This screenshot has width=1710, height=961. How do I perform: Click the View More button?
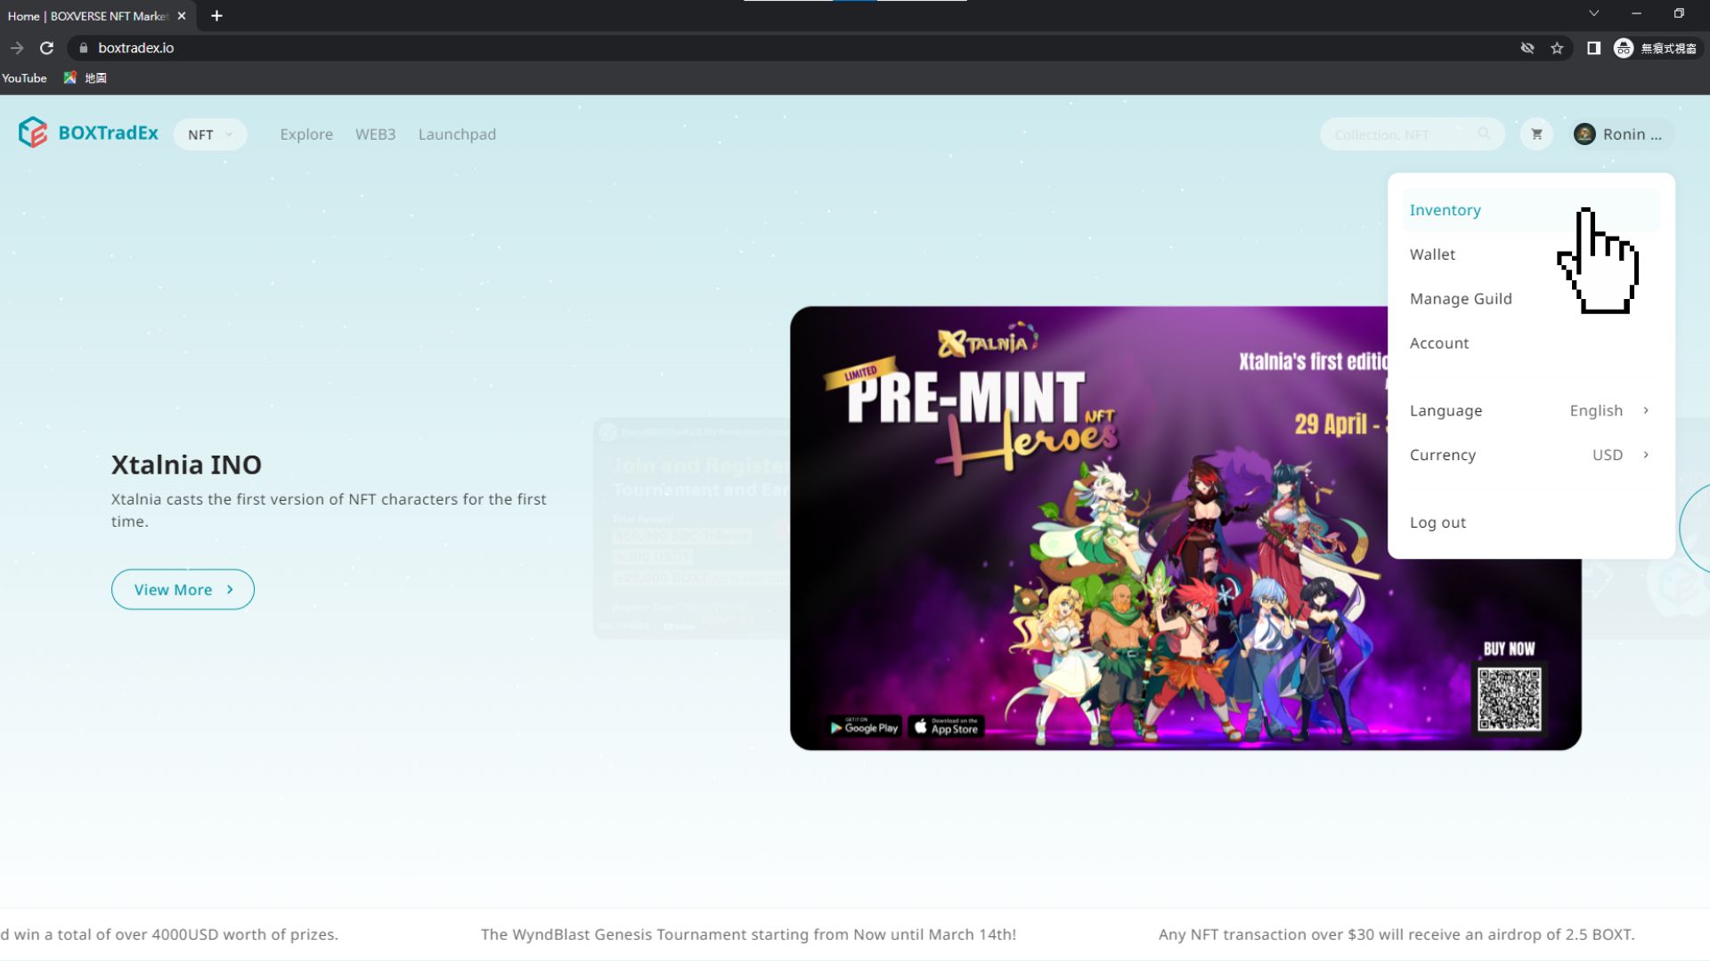pyautogui.click(x=183, y=589)
